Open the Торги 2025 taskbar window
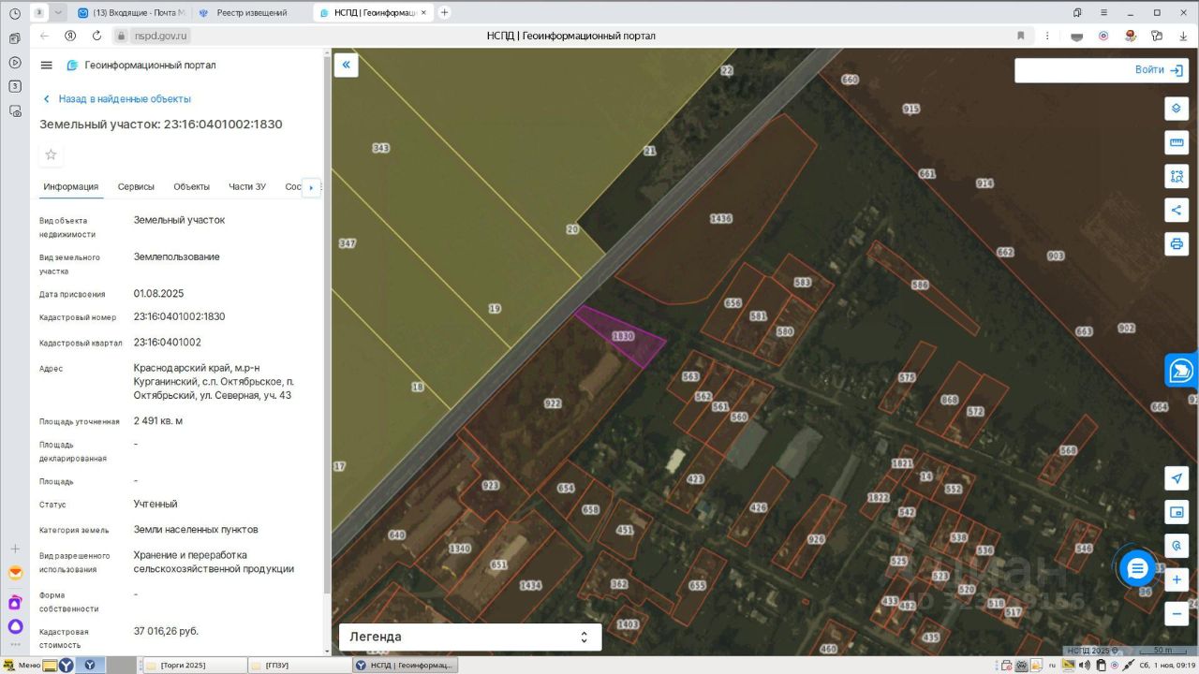 coord(196,665)
